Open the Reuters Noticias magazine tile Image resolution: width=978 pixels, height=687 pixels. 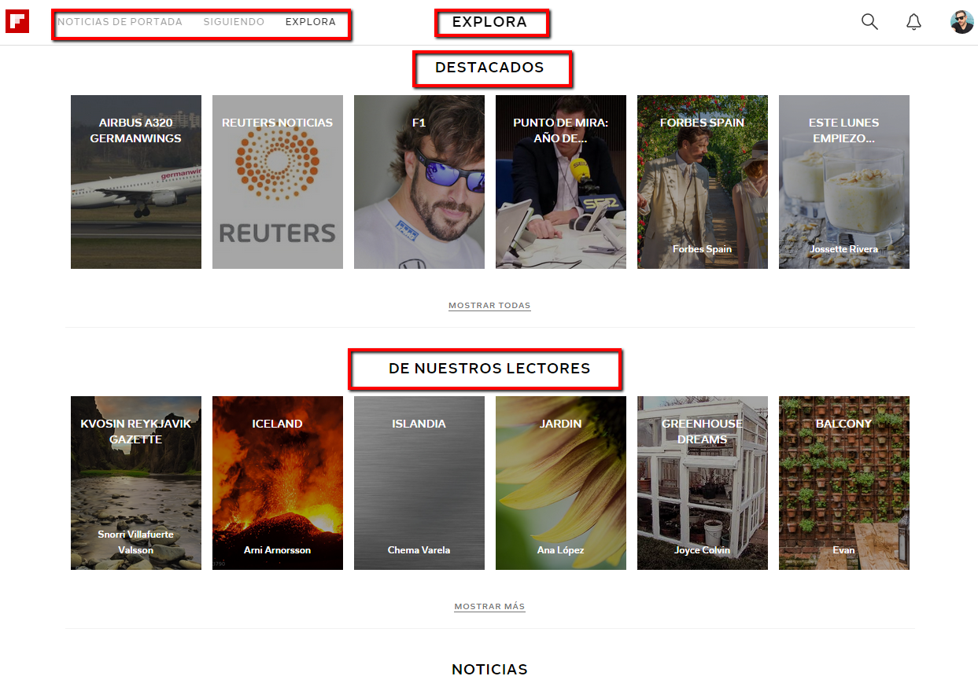[x=278, y=182]
